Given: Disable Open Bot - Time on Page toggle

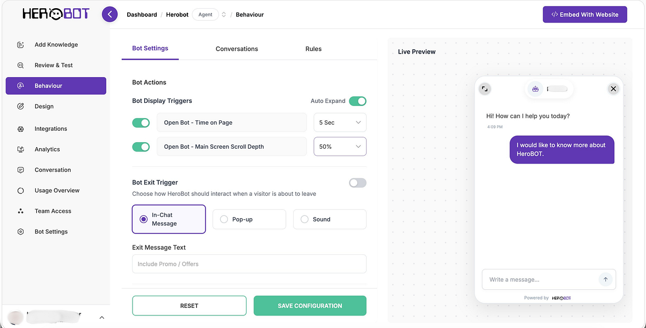Looking at the screenshot, I should (141, 122).
